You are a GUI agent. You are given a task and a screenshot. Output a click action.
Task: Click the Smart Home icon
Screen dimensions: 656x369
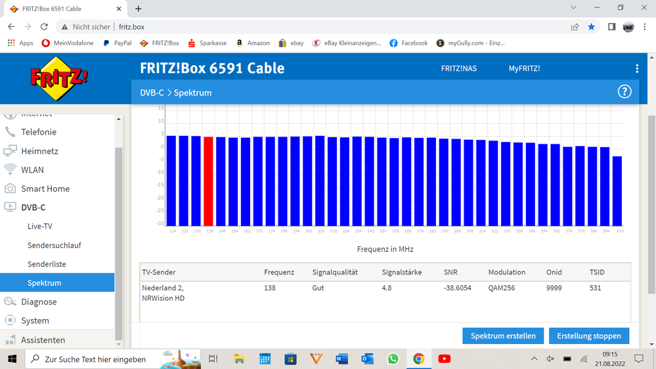[10, 188]
